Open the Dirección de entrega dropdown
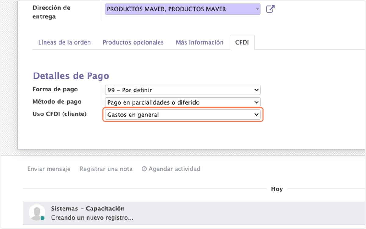Image resolution: width=366 pixels, height=229 pixels. pos(183,9)
